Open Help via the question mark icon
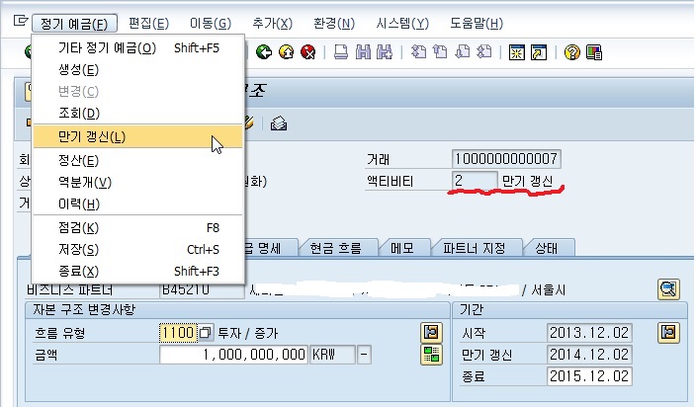Screen dimensions: 696x407 pyautogui.click(x=571, y=53)
